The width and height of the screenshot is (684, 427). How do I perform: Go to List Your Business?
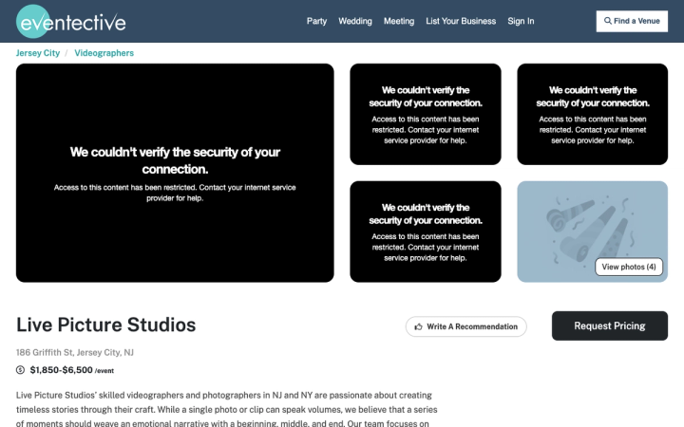[461, 21]
